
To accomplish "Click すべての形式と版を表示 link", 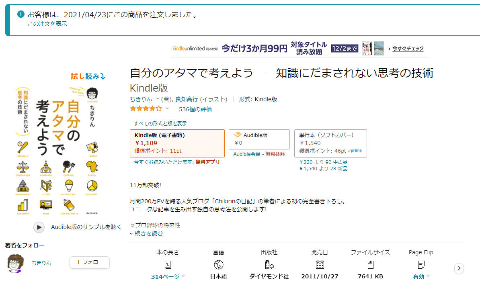I will click(160, 124).
